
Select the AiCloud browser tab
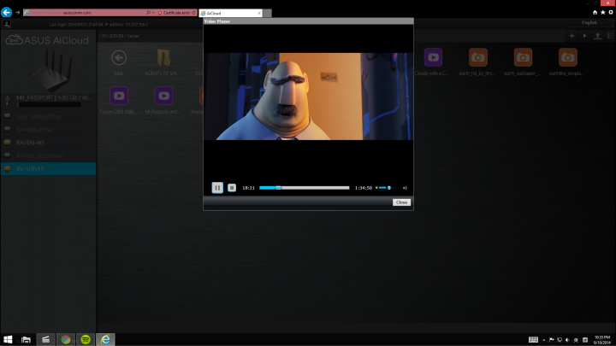click(x=231, y=13)
